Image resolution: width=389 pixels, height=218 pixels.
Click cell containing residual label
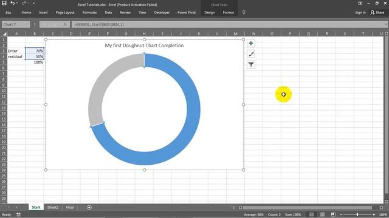16,56
